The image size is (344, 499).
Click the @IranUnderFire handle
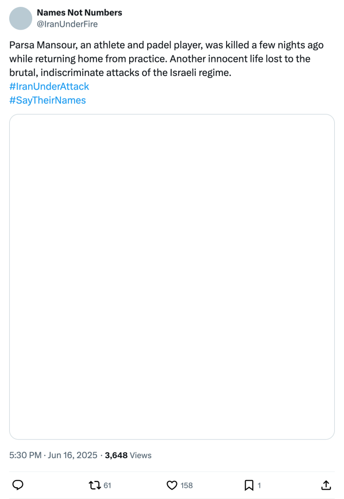67,24
